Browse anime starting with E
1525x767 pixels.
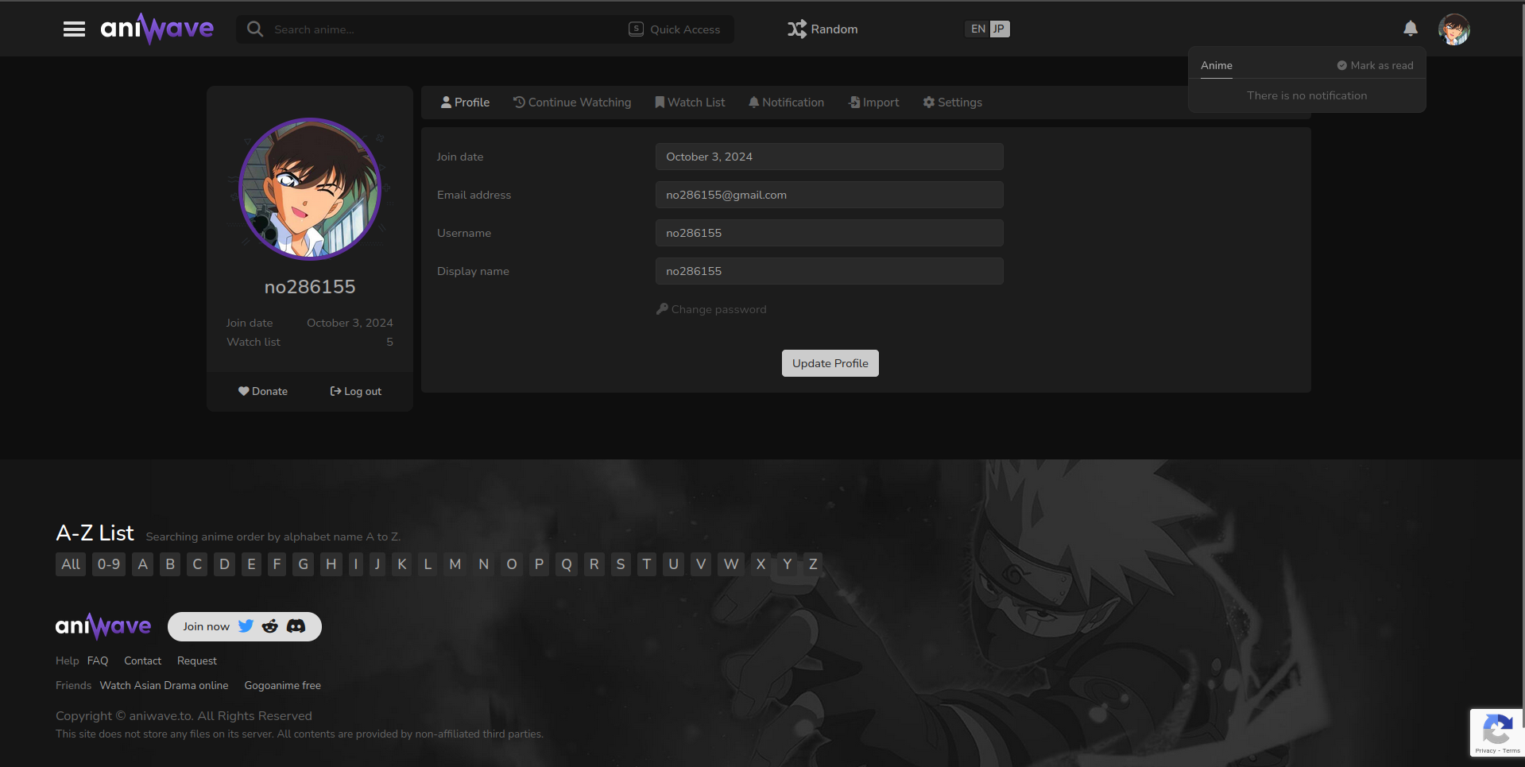click(x=252, y=564)
